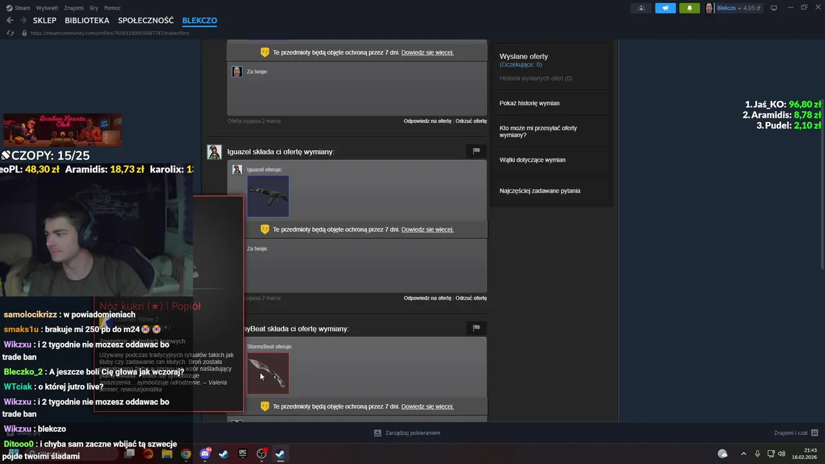Viewport: 825px width, 464px height.
Task: Report Iguazel's trade offer with the flag icon
Action: [x=476, y=151]
